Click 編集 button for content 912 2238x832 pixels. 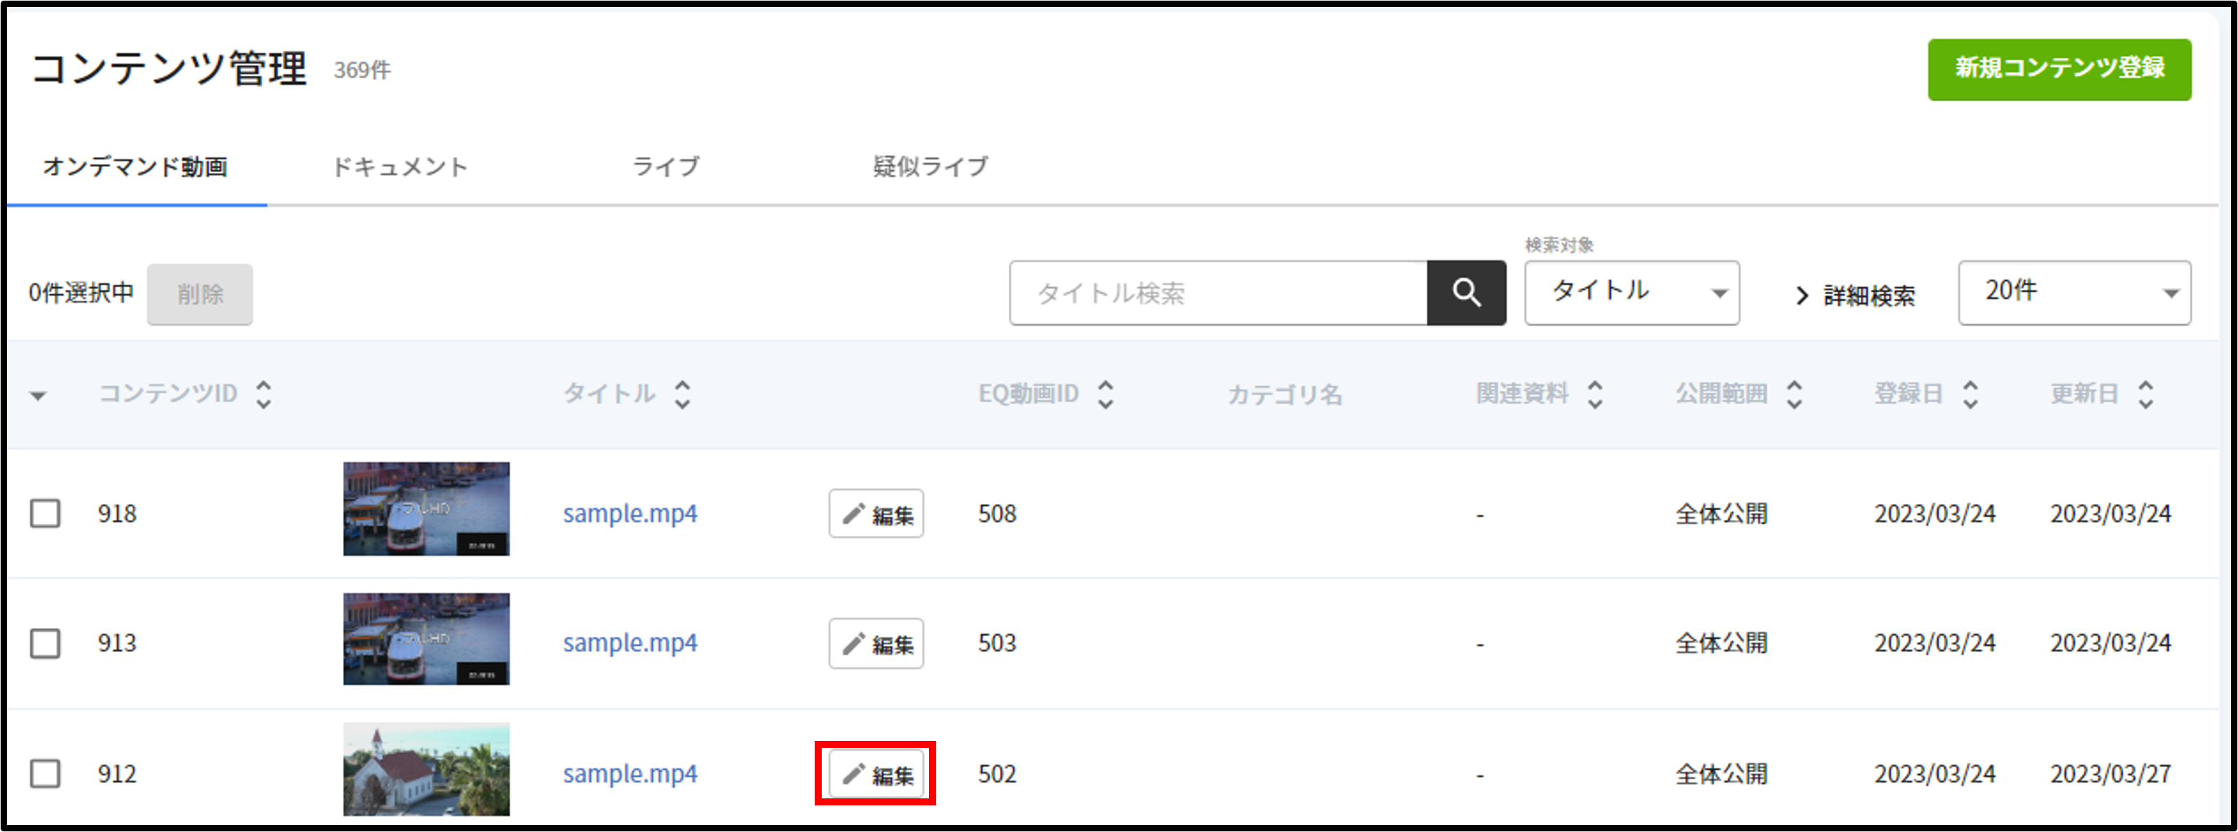pyautogui.click(x=876, y=774)
